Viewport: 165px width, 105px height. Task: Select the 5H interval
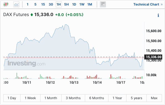coord(66,4)
